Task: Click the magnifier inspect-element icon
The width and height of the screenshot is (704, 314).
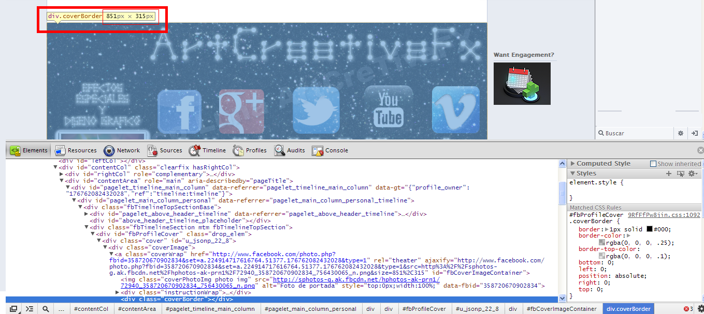Action: [46, 309]
